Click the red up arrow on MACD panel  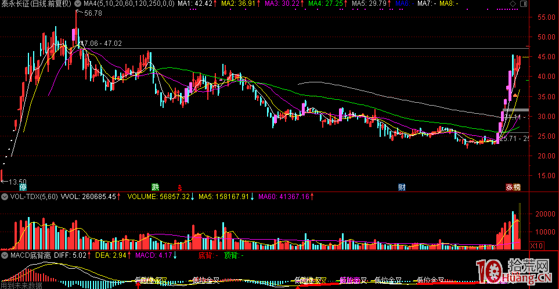tap(138, 286)
